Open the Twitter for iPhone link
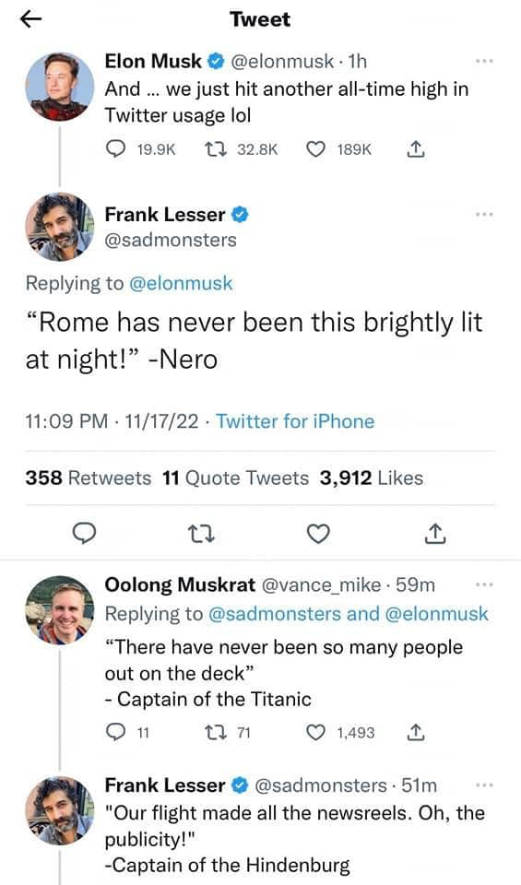521x885 pixels. [295, 421]
